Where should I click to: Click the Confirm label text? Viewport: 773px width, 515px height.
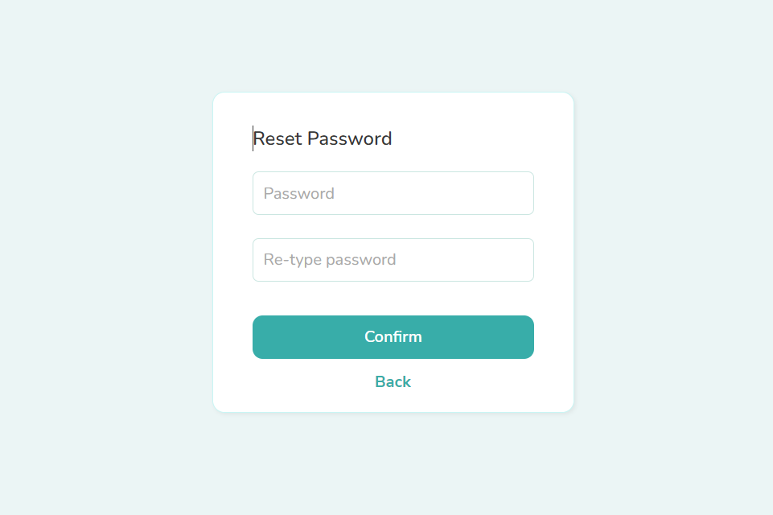pos(393,337)
